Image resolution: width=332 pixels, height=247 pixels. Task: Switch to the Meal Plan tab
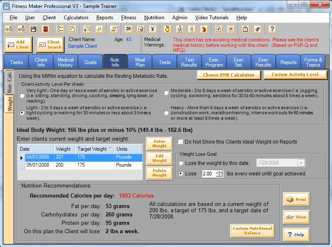click(140, 62)
